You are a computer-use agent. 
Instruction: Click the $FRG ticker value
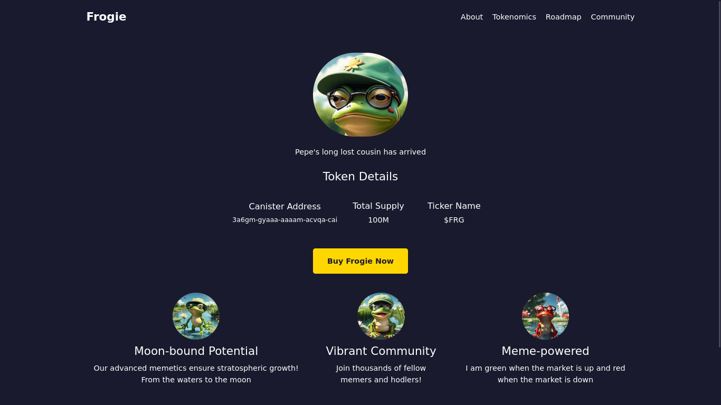click(x=454, y=220)
